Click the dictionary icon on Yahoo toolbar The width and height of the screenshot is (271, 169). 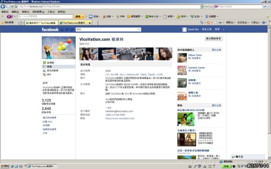tap(118, 16)
